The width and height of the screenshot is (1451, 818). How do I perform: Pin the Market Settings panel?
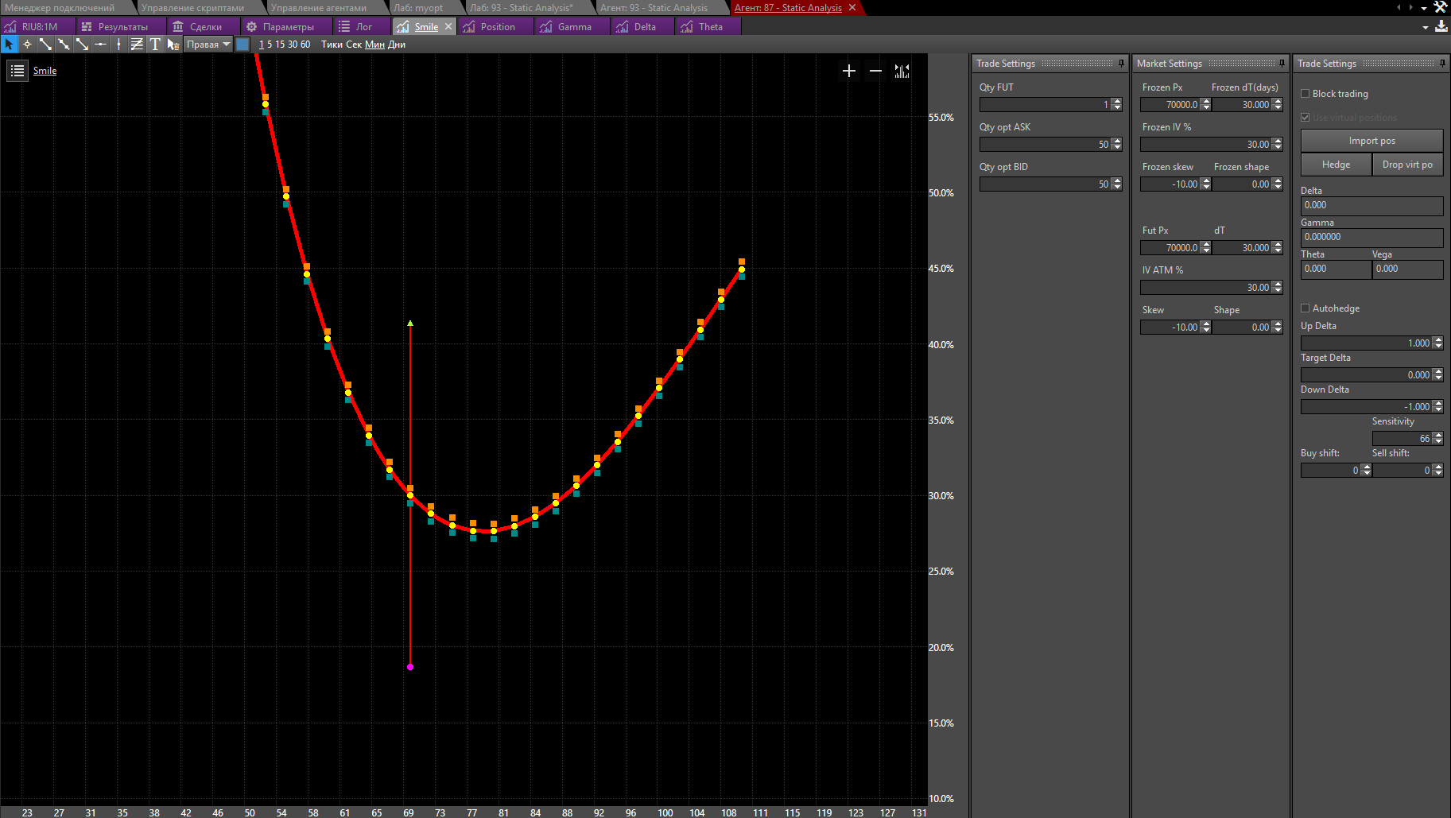pos(1282,64)
